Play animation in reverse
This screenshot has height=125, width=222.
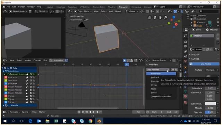pyautogui.click(x=90, y=112)
